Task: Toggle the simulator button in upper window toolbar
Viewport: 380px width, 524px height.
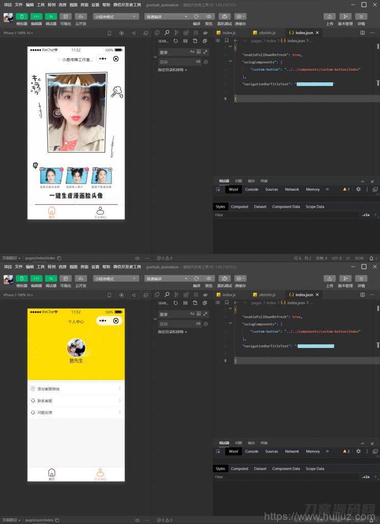Action: tap(21, 16)
